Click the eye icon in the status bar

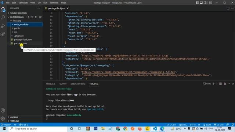(x=15, y=125)
